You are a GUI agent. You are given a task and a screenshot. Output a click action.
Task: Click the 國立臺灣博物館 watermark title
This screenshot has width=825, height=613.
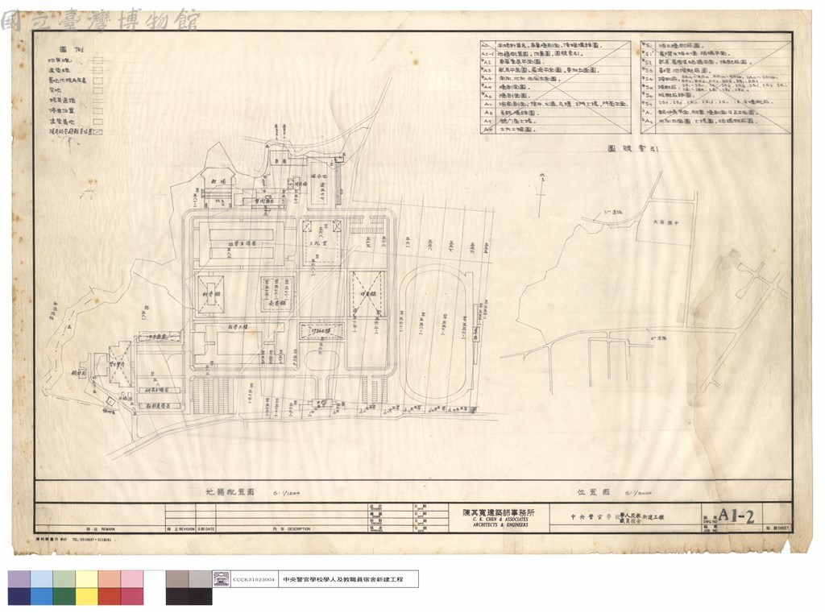click(x=100, y=20)
